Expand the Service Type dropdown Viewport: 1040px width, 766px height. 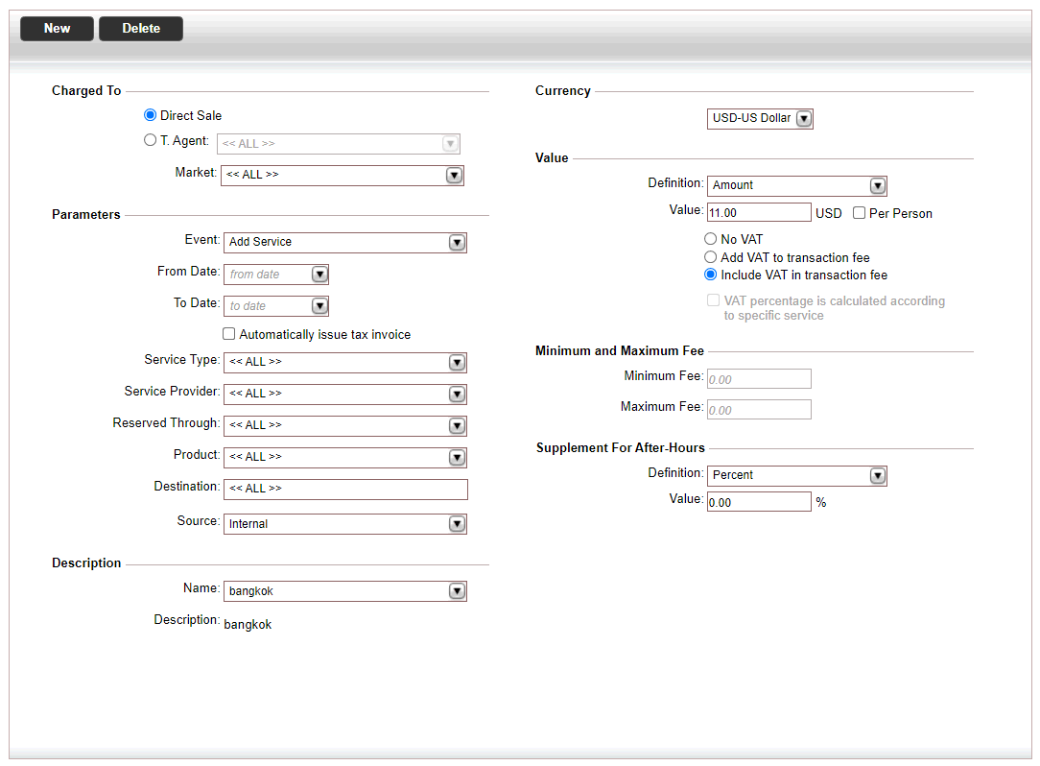pyautogui.click(x=457, y=363)
